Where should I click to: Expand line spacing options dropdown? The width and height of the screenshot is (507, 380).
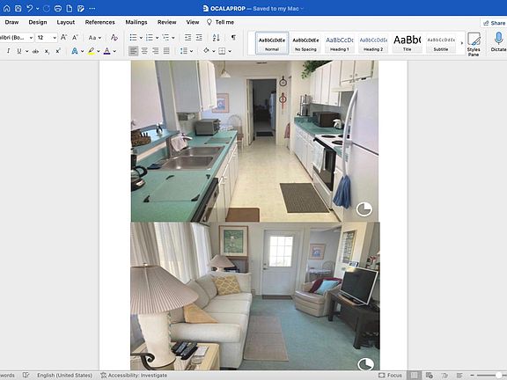click(x=191, y=51)
